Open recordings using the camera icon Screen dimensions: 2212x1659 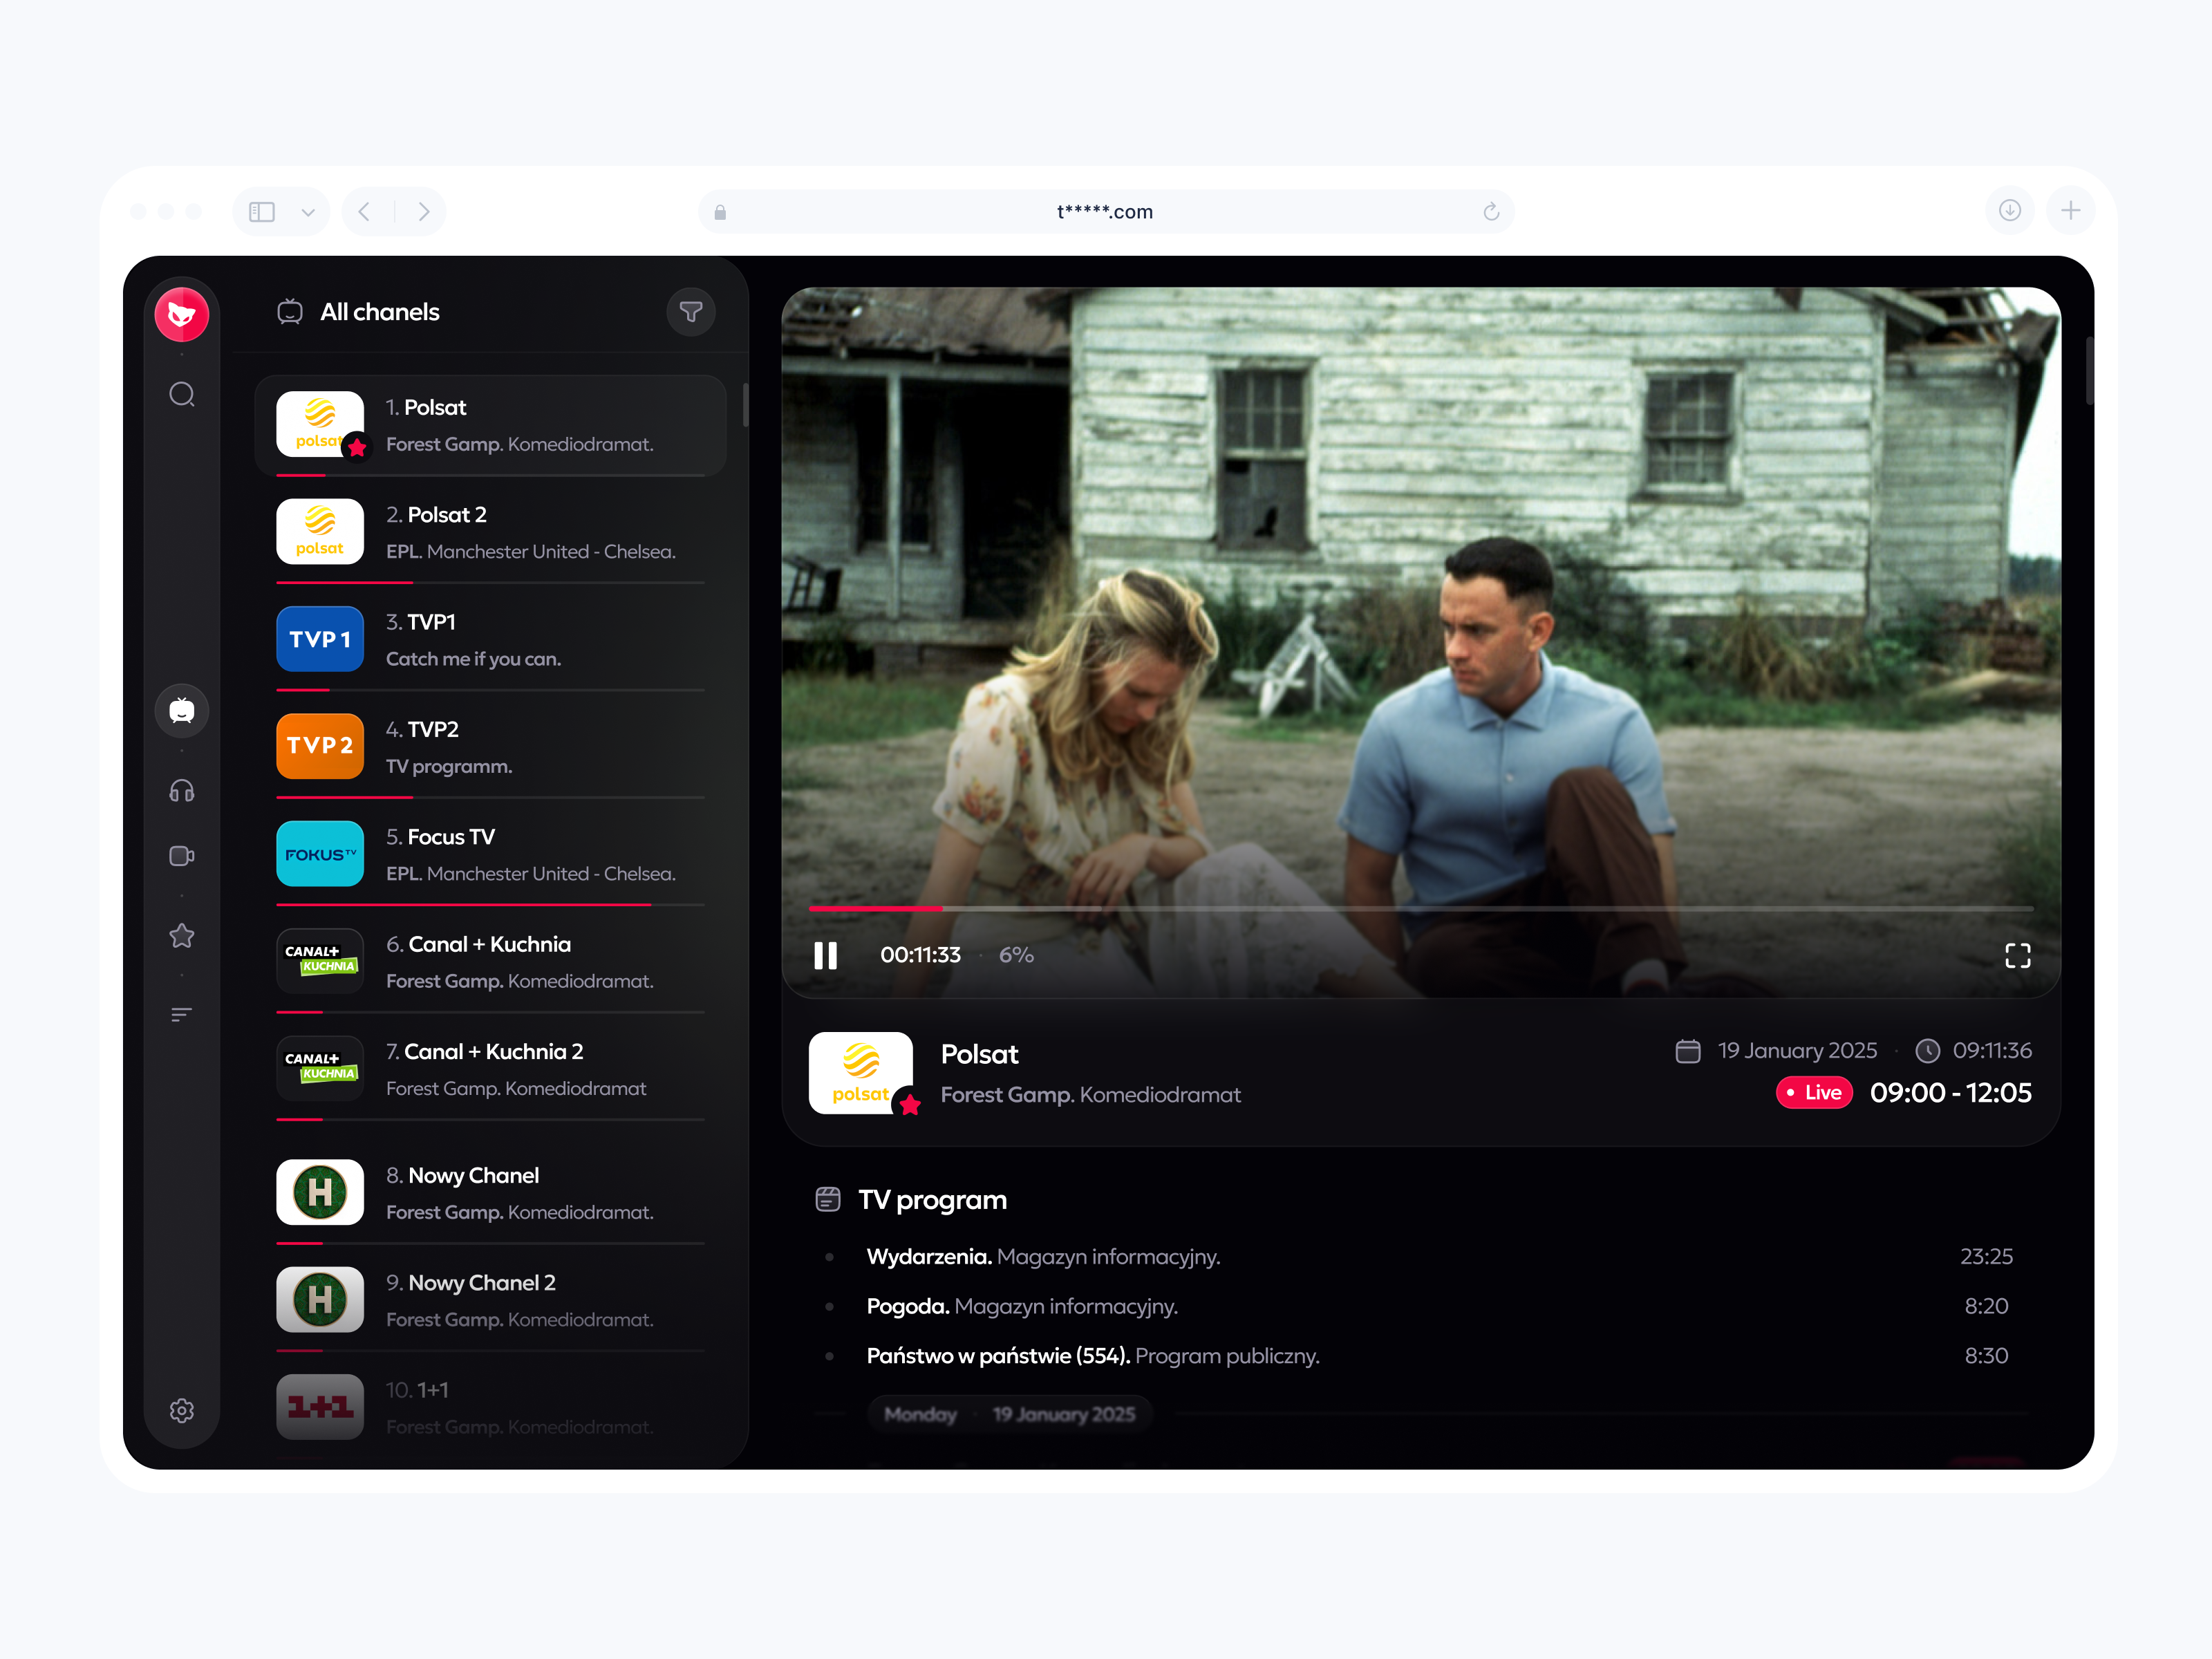coord(181,855)
